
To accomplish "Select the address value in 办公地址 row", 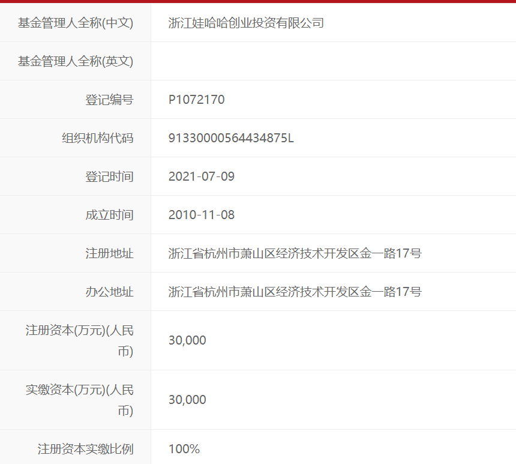I will pos(295,292).
